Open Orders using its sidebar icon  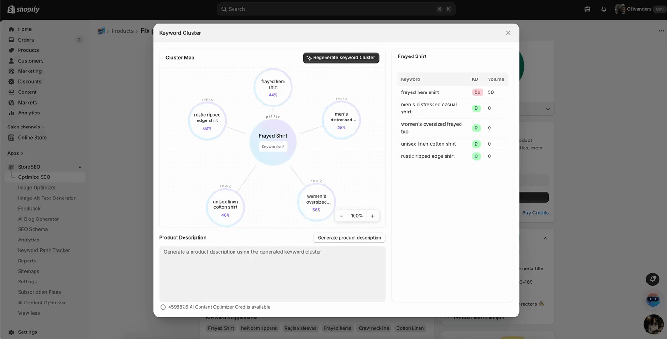11,40
